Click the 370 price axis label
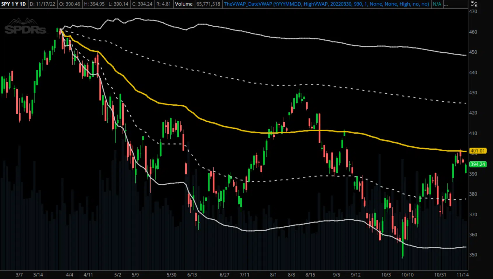The image size is (493, 279). coord(473,215)
